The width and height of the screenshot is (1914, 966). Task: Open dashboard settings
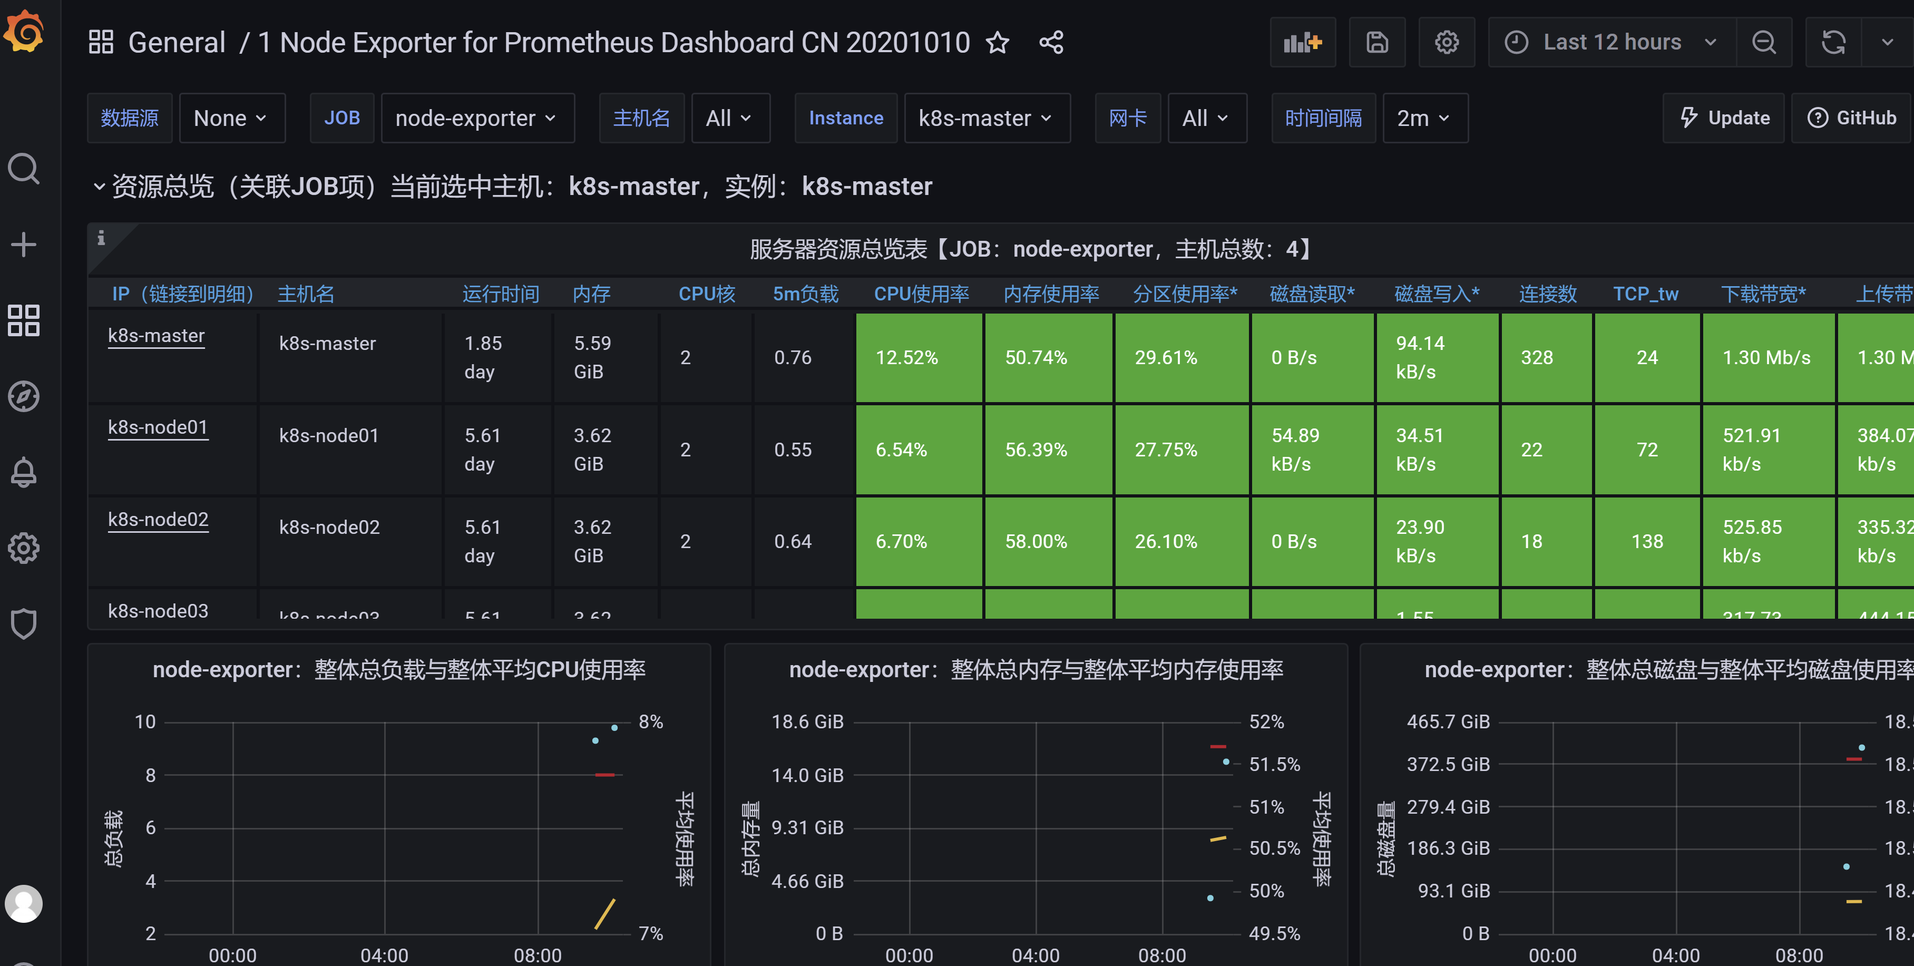(1447, 42)
